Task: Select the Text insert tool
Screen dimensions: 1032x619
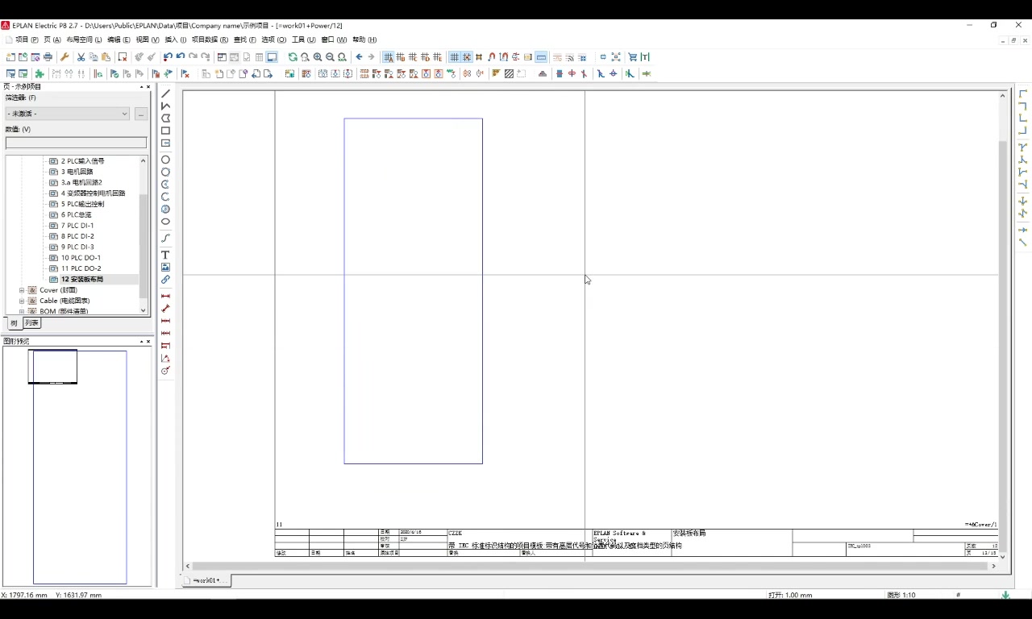Action: 165,255
